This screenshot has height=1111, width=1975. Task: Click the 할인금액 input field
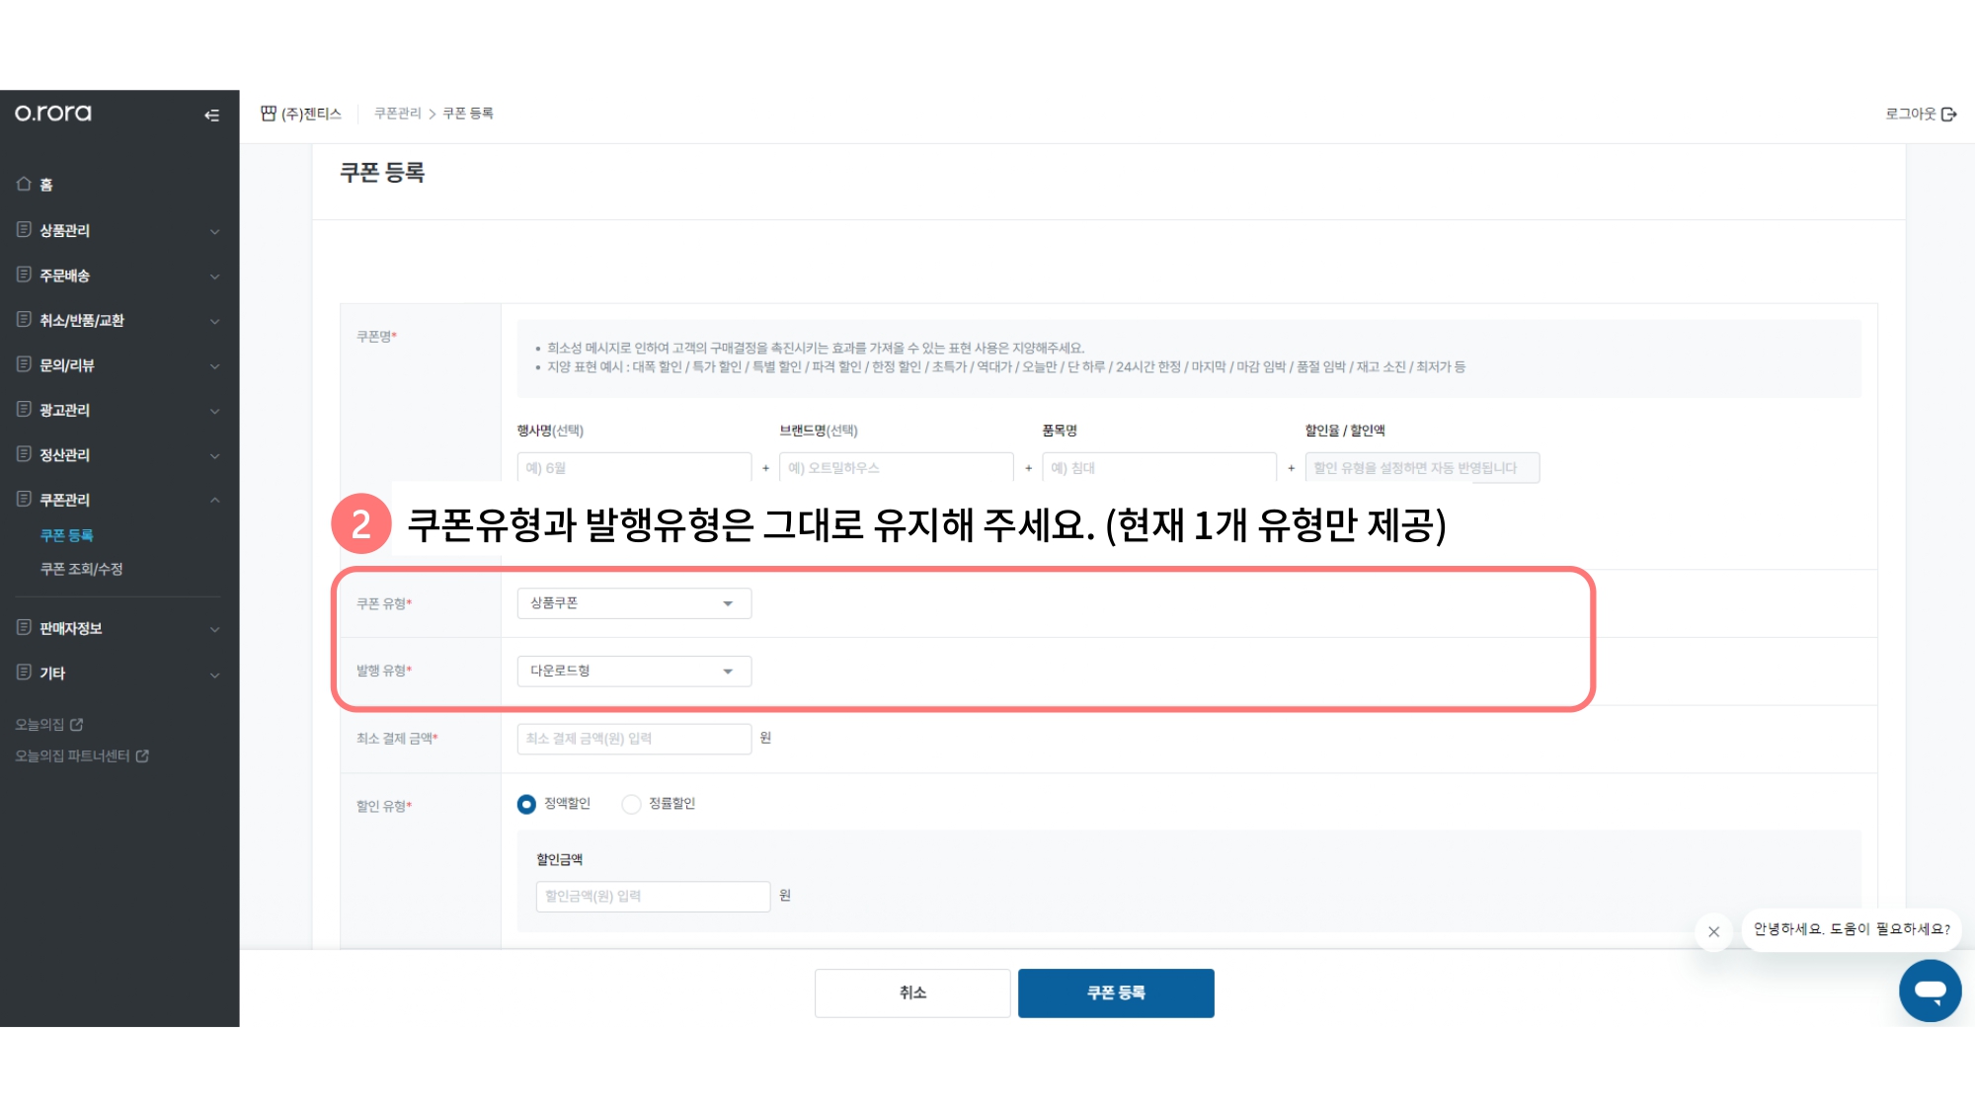tap(653, 897)
